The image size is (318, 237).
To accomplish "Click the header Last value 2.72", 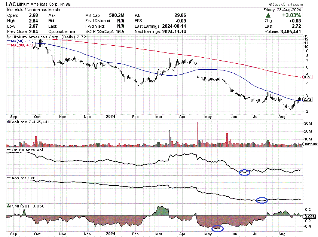I will [x=296, y=26].
